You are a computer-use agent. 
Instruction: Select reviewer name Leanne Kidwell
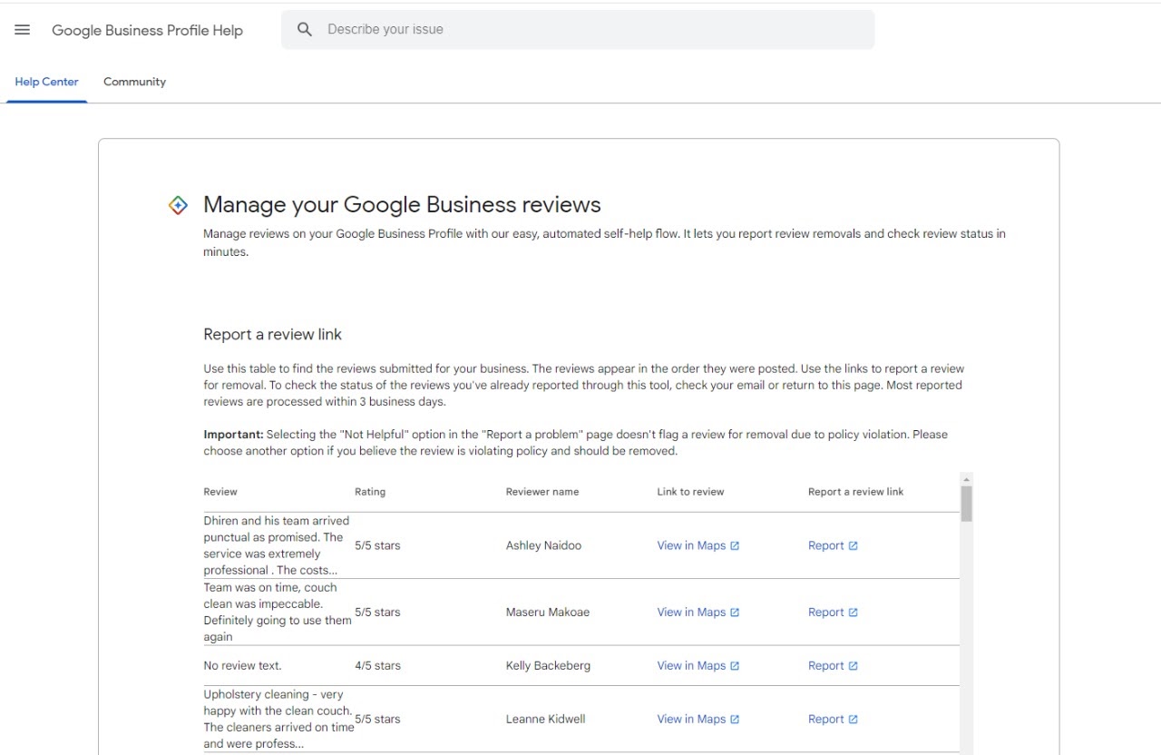[545, 719]
